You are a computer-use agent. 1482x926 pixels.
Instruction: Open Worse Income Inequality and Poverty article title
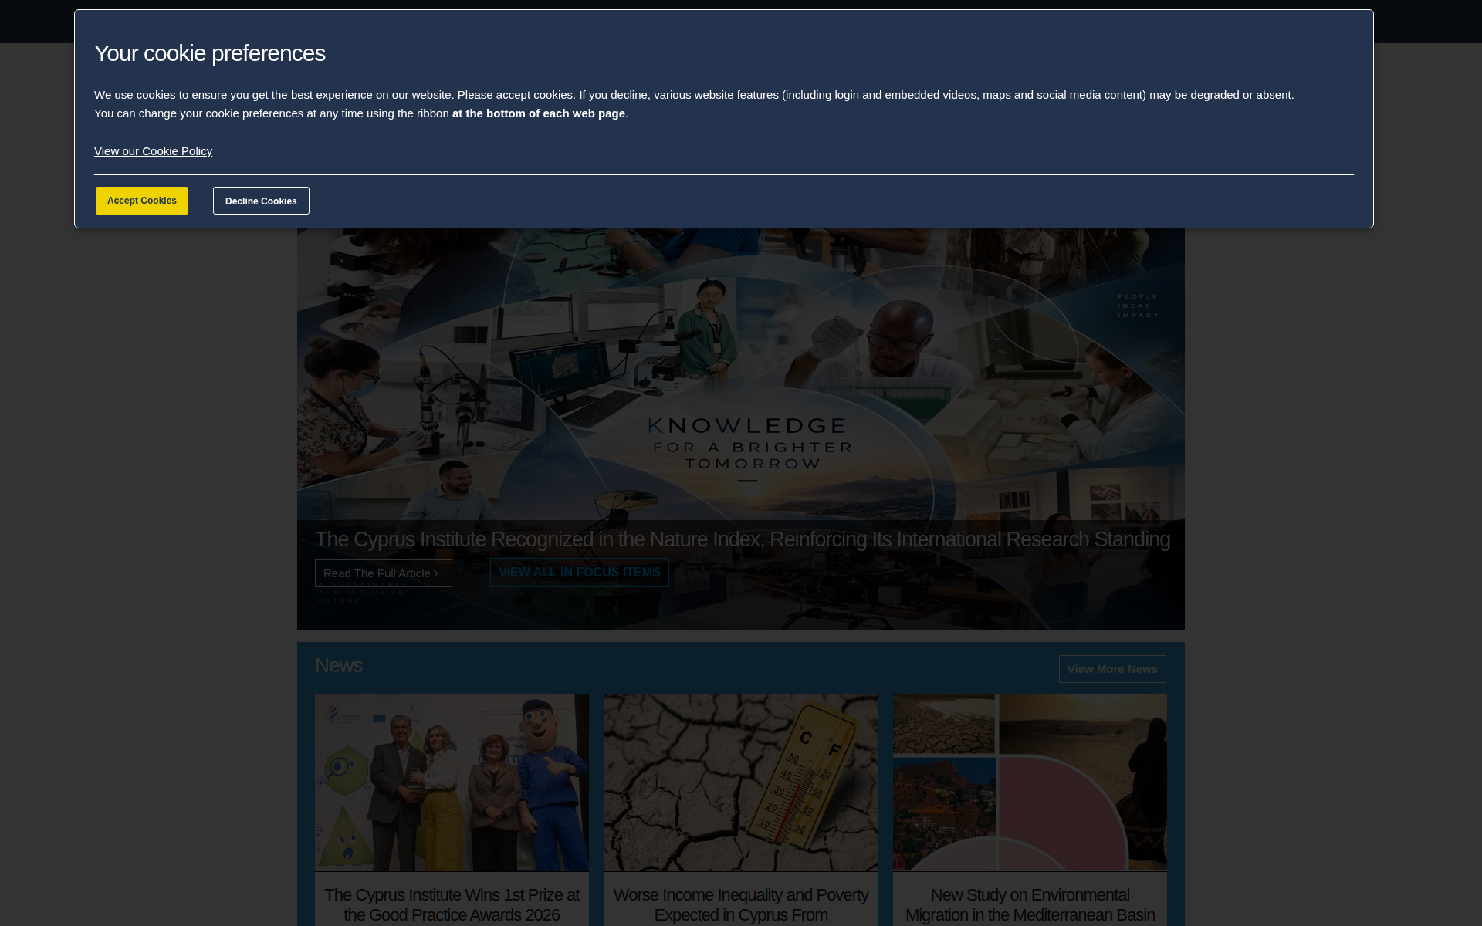point(741,905)
